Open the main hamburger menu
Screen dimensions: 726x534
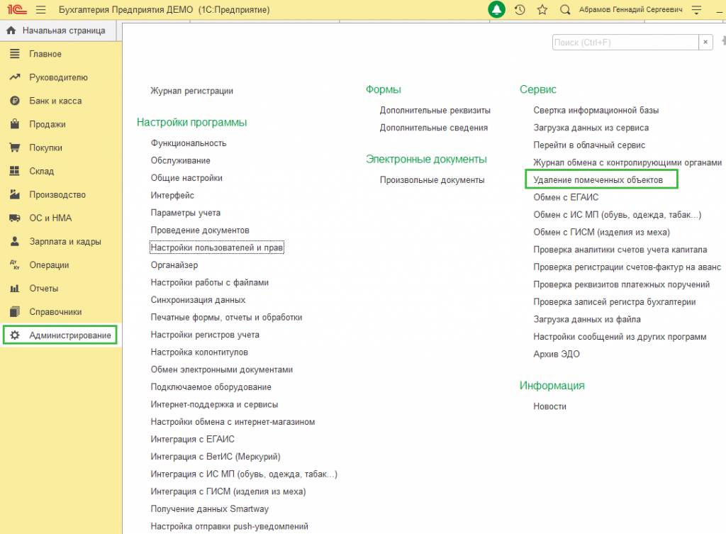40,10
